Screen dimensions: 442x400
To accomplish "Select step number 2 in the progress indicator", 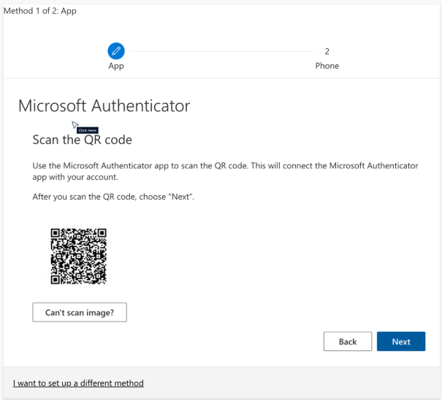I will click(327, 51).
